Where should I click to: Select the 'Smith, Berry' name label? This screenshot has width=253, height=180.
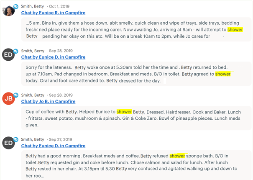pos(33,51)
